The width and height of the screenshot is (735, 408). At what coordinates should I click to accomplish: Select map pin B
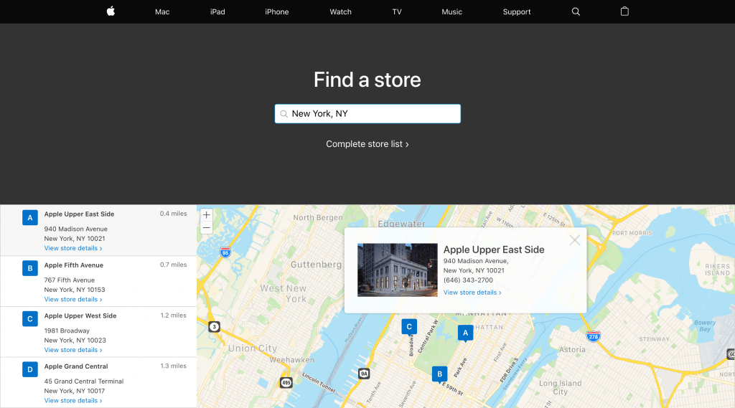[439, 374]
